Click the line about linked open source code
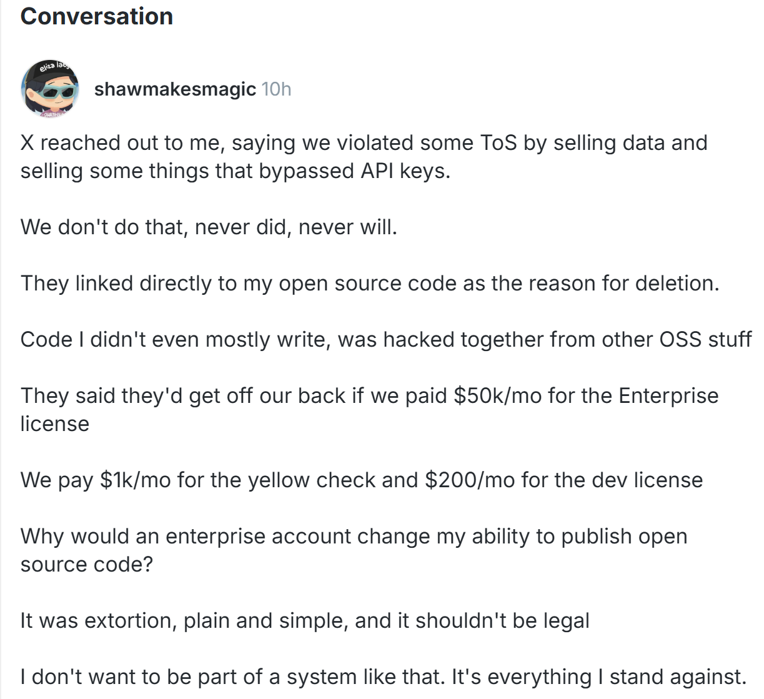 [x=369, y=283]
